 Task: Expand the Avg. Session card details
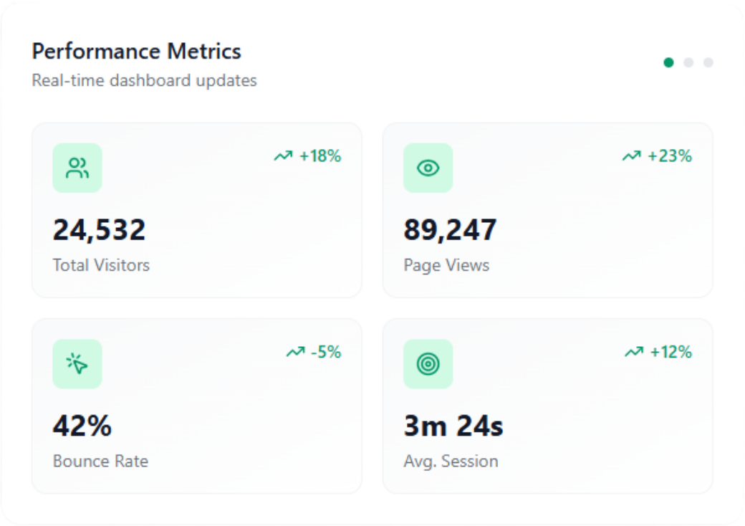547,406
